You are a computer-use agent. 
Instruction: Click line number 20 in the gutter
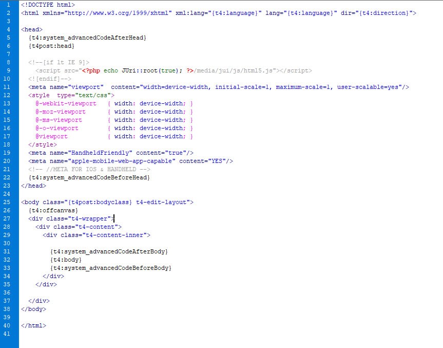[7, 161]
